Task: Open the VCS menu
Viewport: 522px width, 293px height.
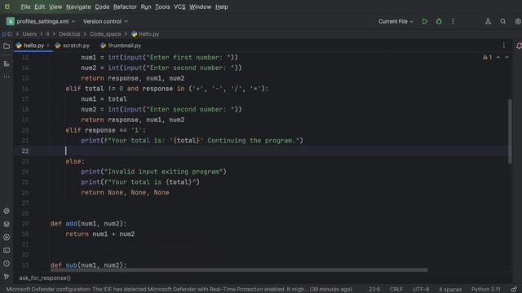Action: pyautogui.click(x=179, y=7)
